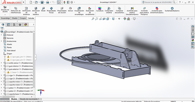Open Propiedades físicas tool
Screen dimensions: 195x102
(51, 10)
